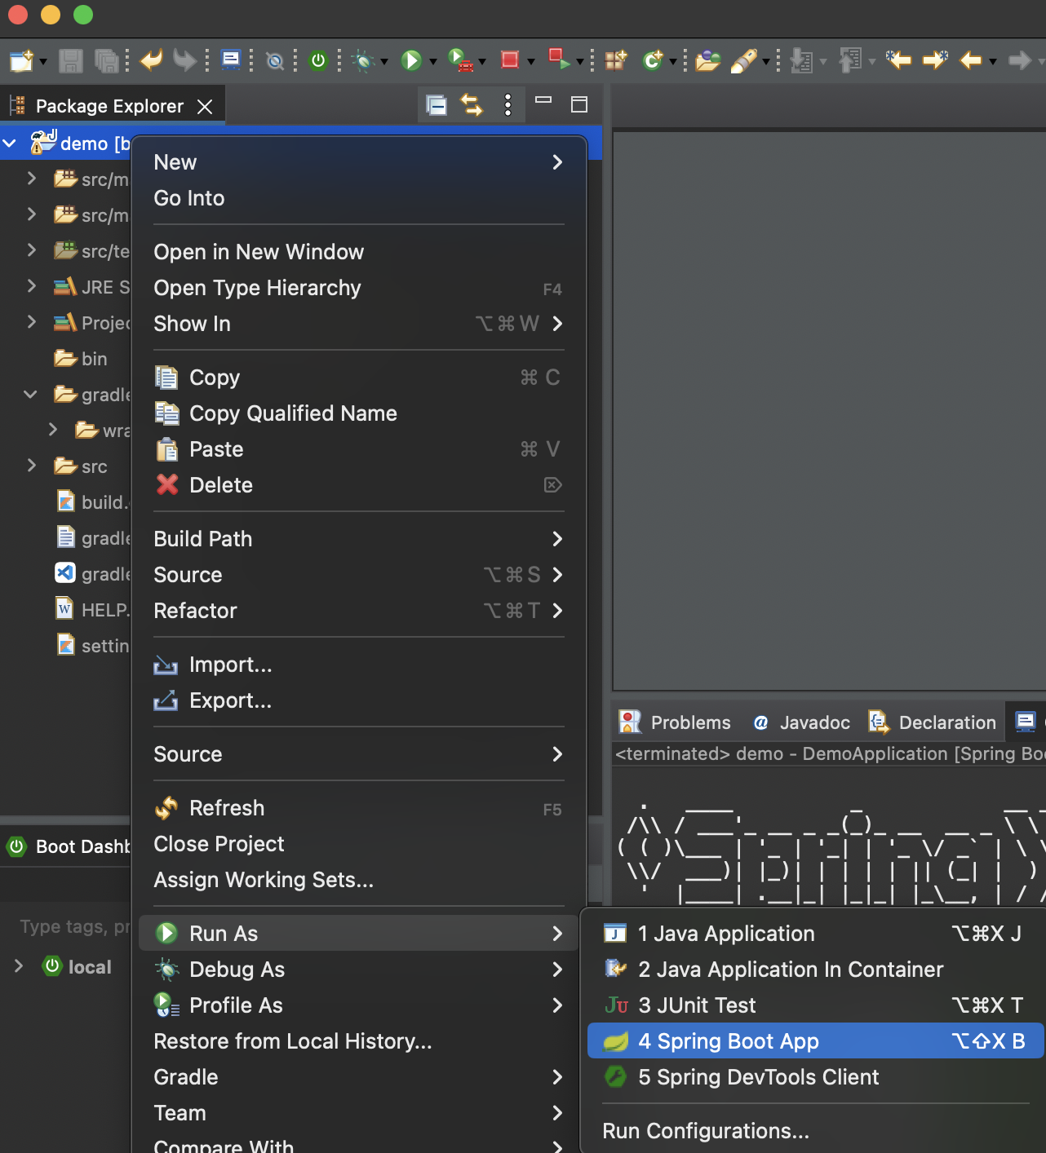
Task: Minimize the Package Explorer view
Action: [x=543, y=99]
